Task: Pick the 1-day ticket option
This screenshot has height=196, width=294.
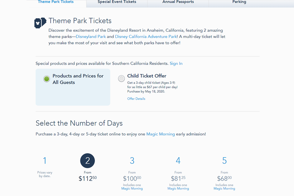Action: point(45,160)
